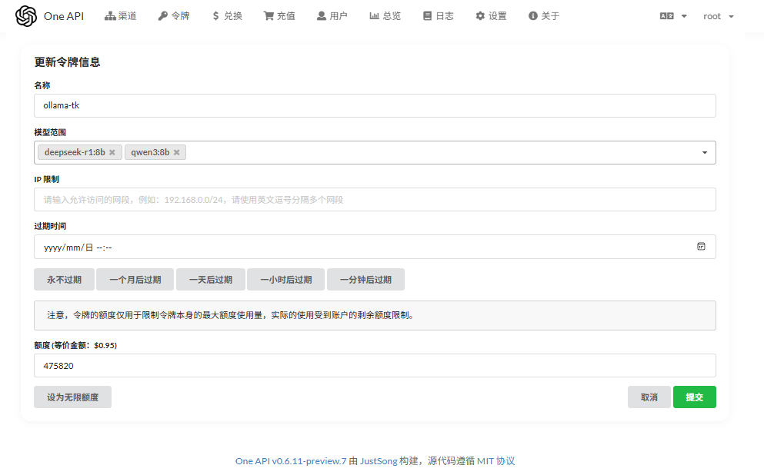764x475 pixels.
Task: Open the 用户 users page
Action: click(x=332, y=16)
